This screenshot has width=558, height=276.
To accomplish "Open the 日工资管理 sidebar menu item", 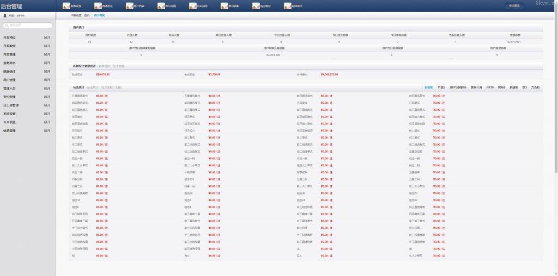I will [11, 105].
